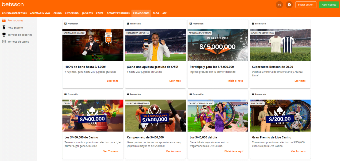Open the Póker menu item
The height and width of the screenshot is (161, 340).
[100, 13]
